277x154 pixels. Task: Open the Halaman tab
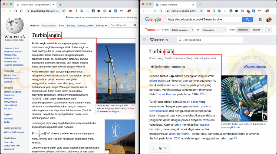(35, 26)
